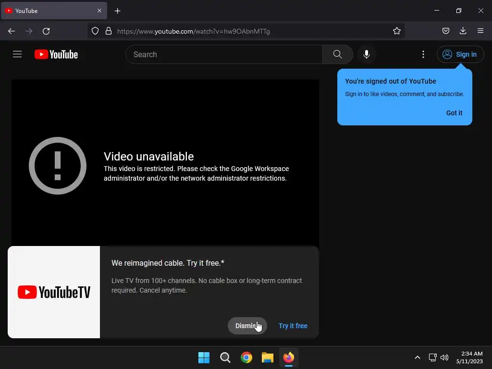
Task: Open the network status tray icon
Action: 433,357
